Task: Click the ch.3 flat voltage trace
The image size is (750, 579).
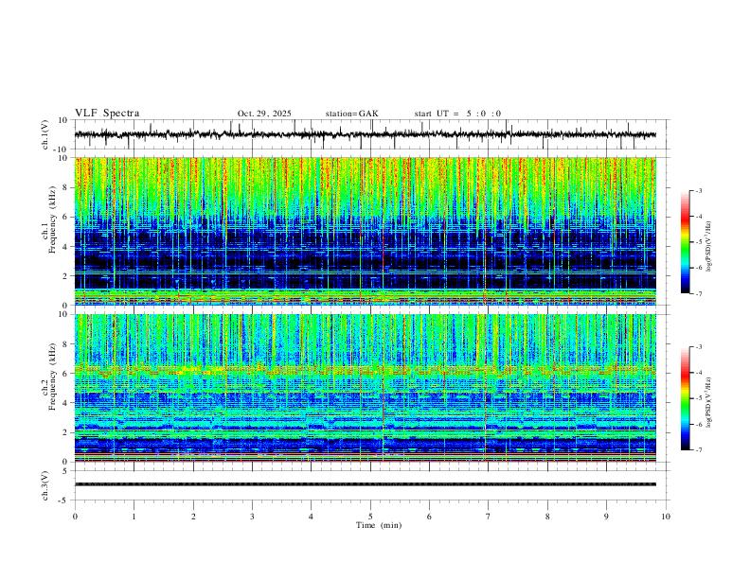Action: click(366, 484)
